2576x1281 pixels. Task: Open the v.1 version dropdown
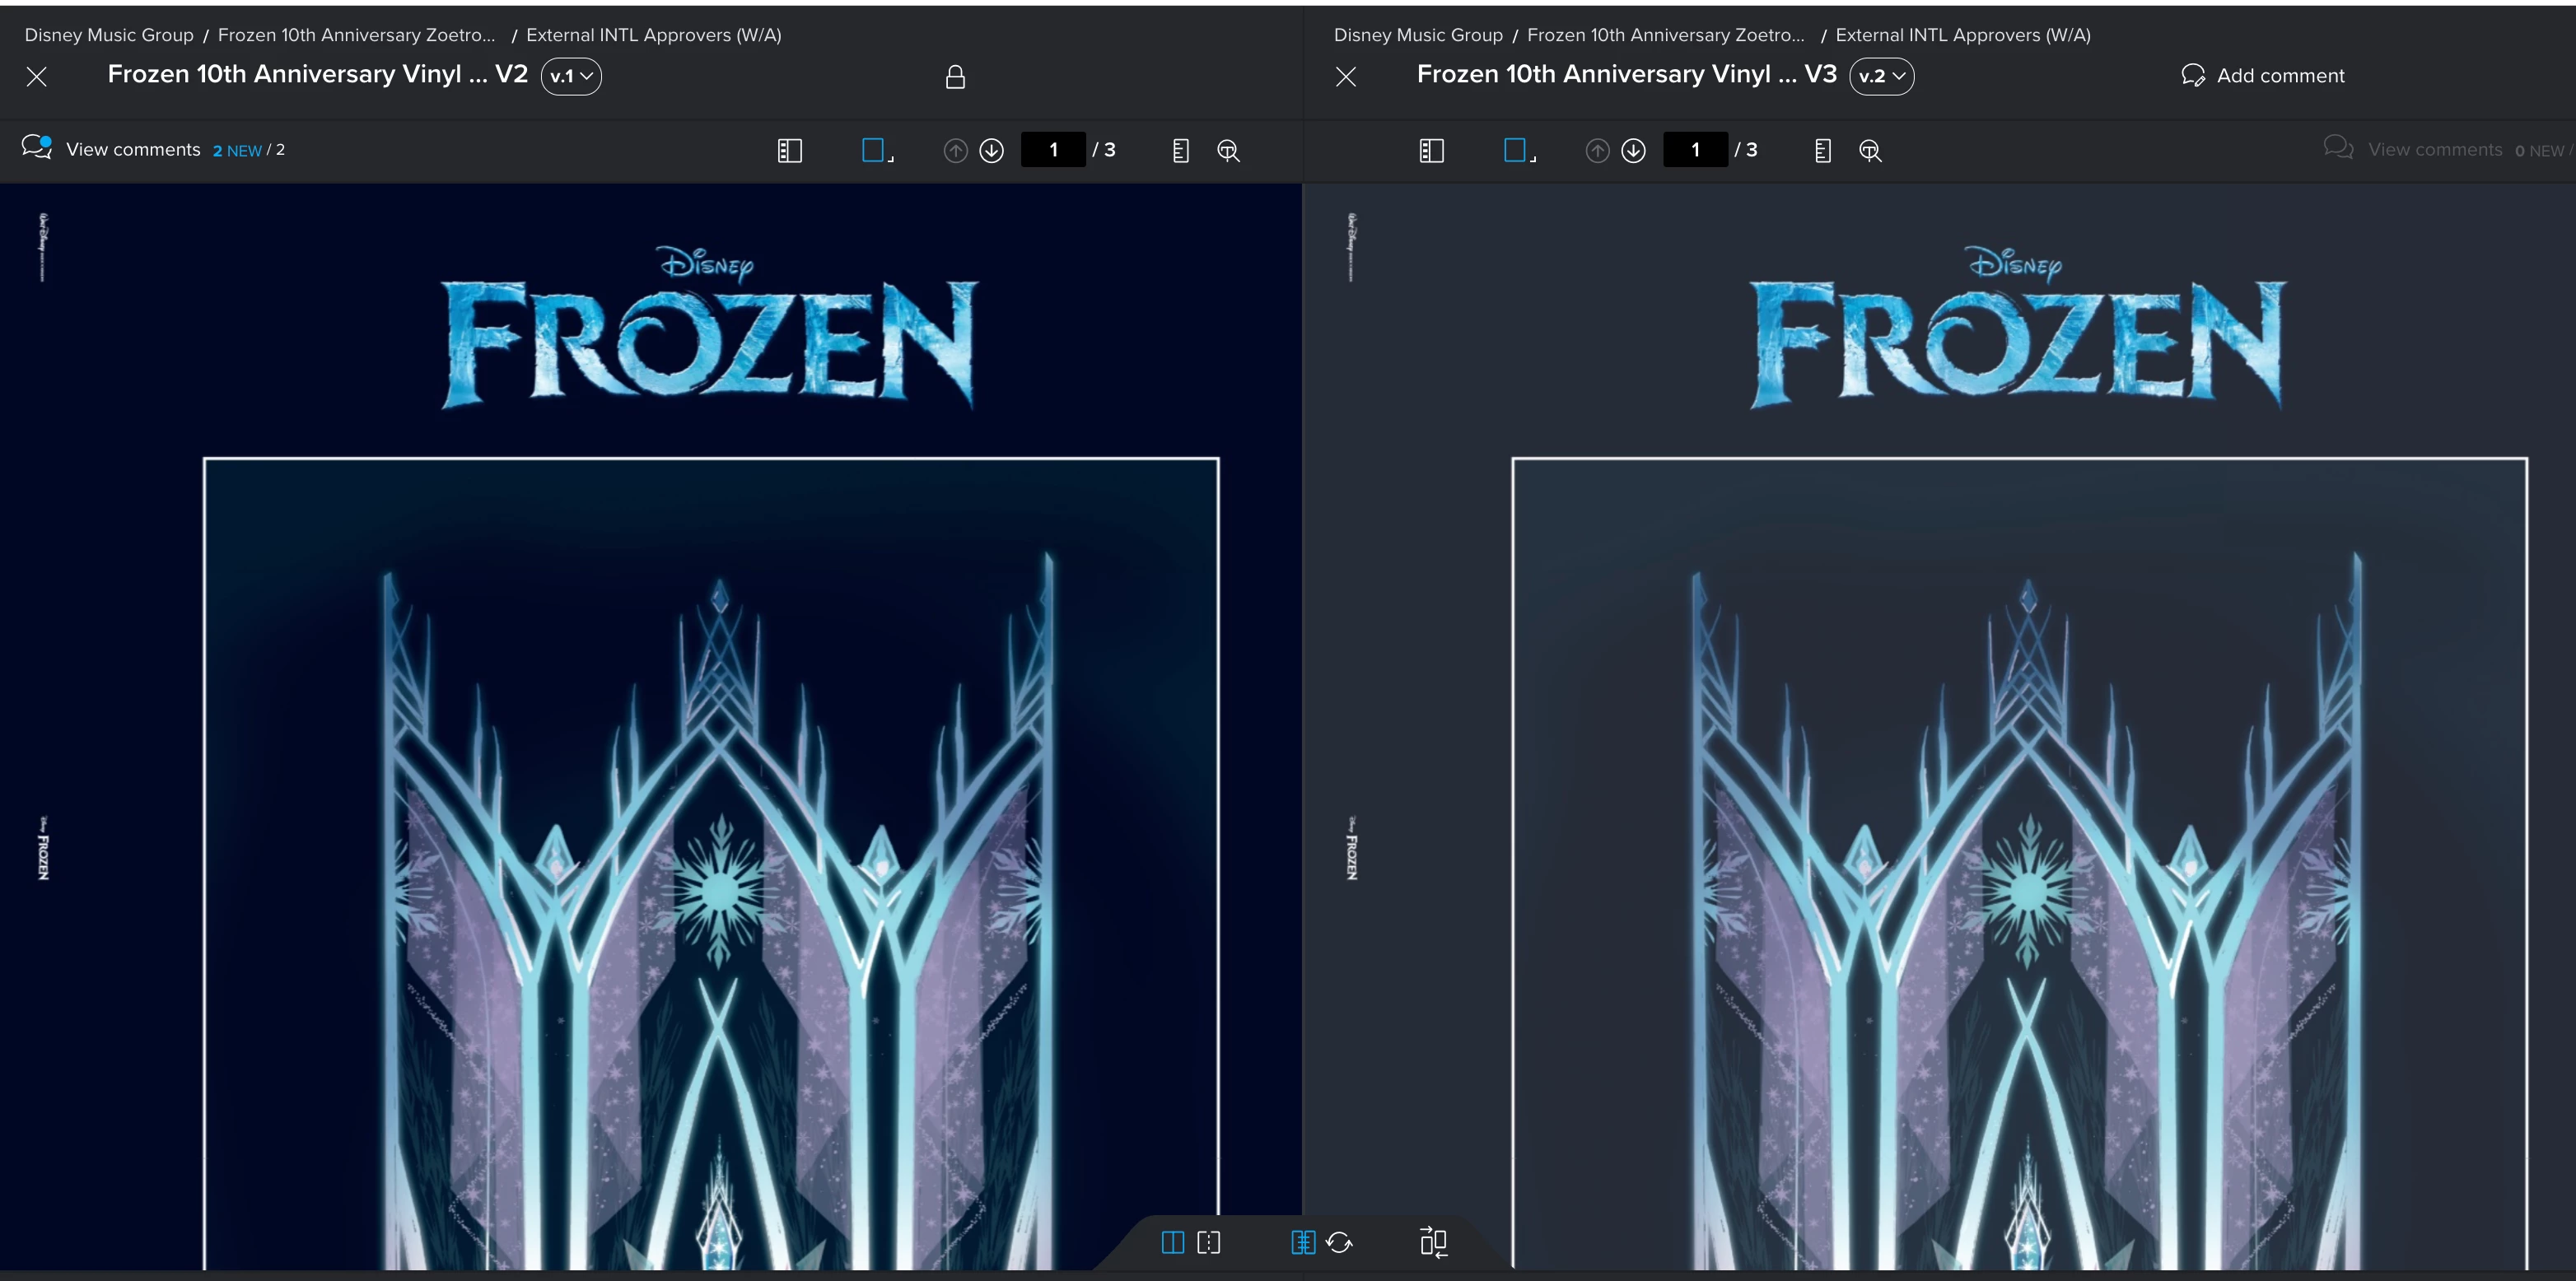pyautogui.click(x=571, y=76)
